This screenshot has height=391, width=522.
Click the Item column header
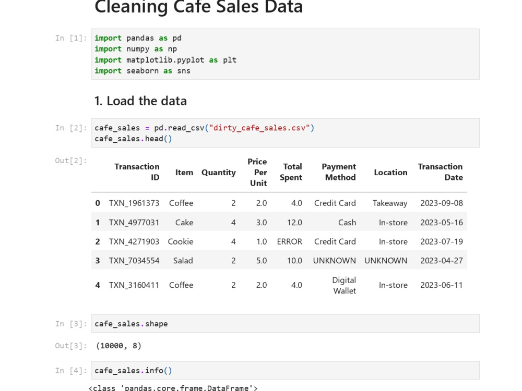pos(184,172)
